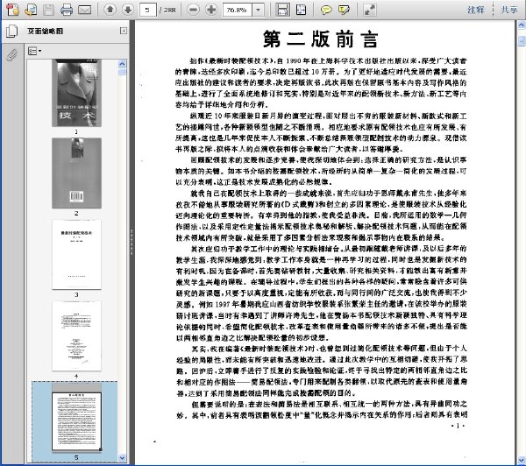Open the 注释 comments pane
Image resolution: width=526 pixels, height=466 pixels.
pos(476,10)
